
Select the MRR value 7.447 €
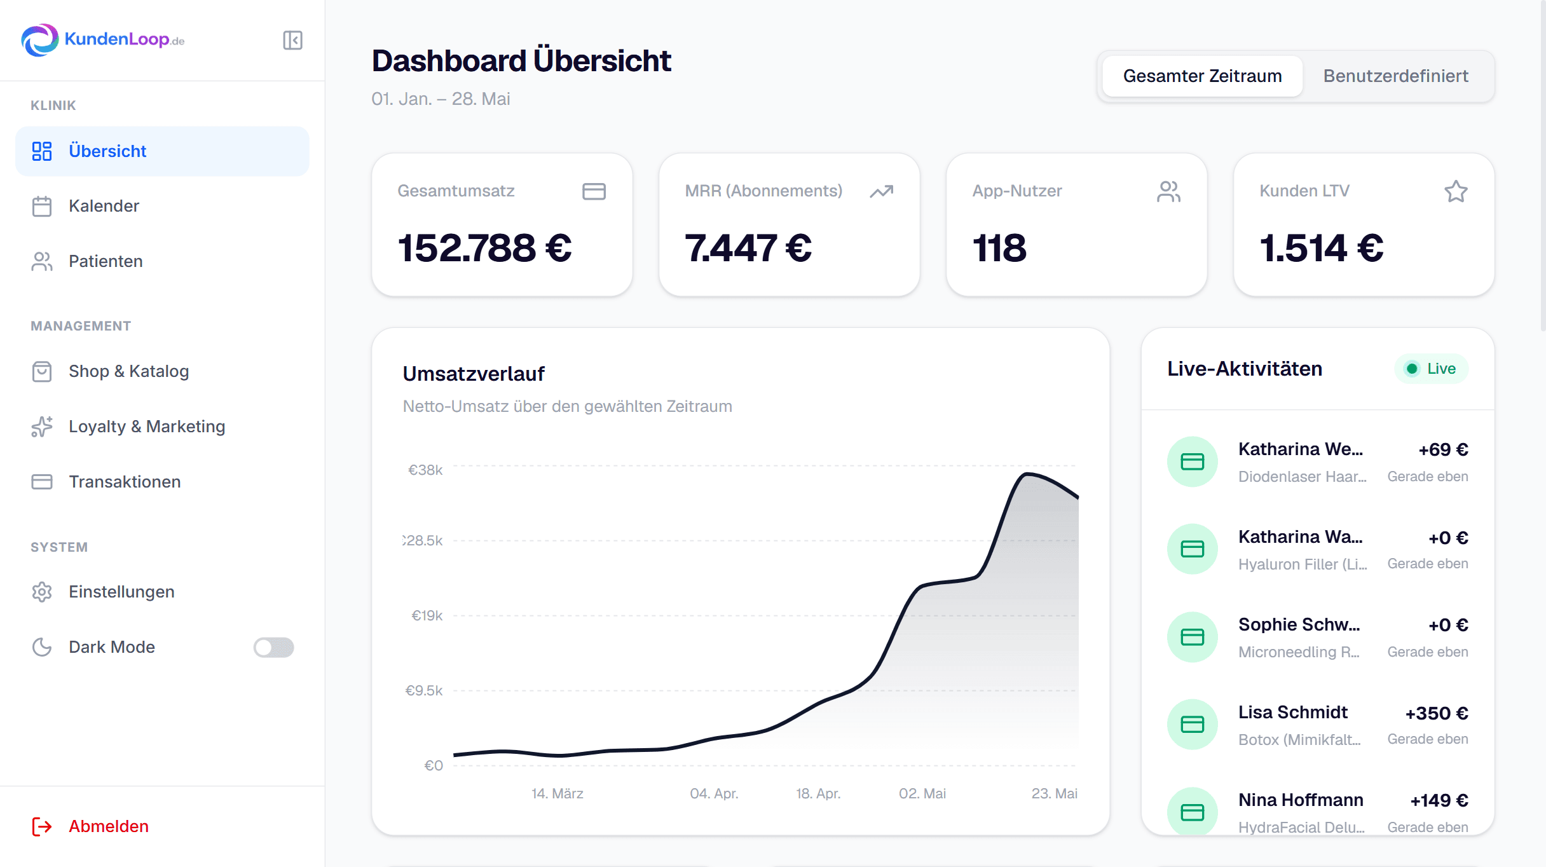[748, 248]
